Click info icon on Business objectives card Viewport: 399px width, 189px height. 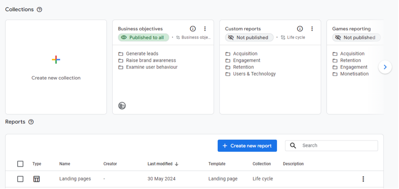point(193,29)
